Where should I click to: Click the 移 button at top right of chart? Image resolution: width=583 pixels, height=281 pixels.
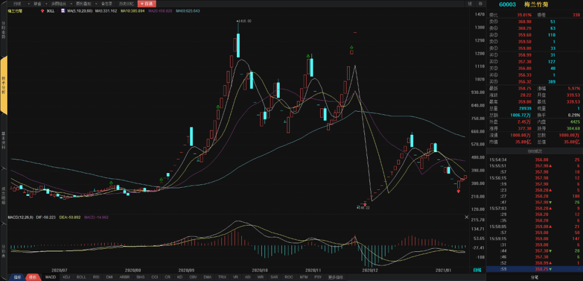click(x=480, y=4)
